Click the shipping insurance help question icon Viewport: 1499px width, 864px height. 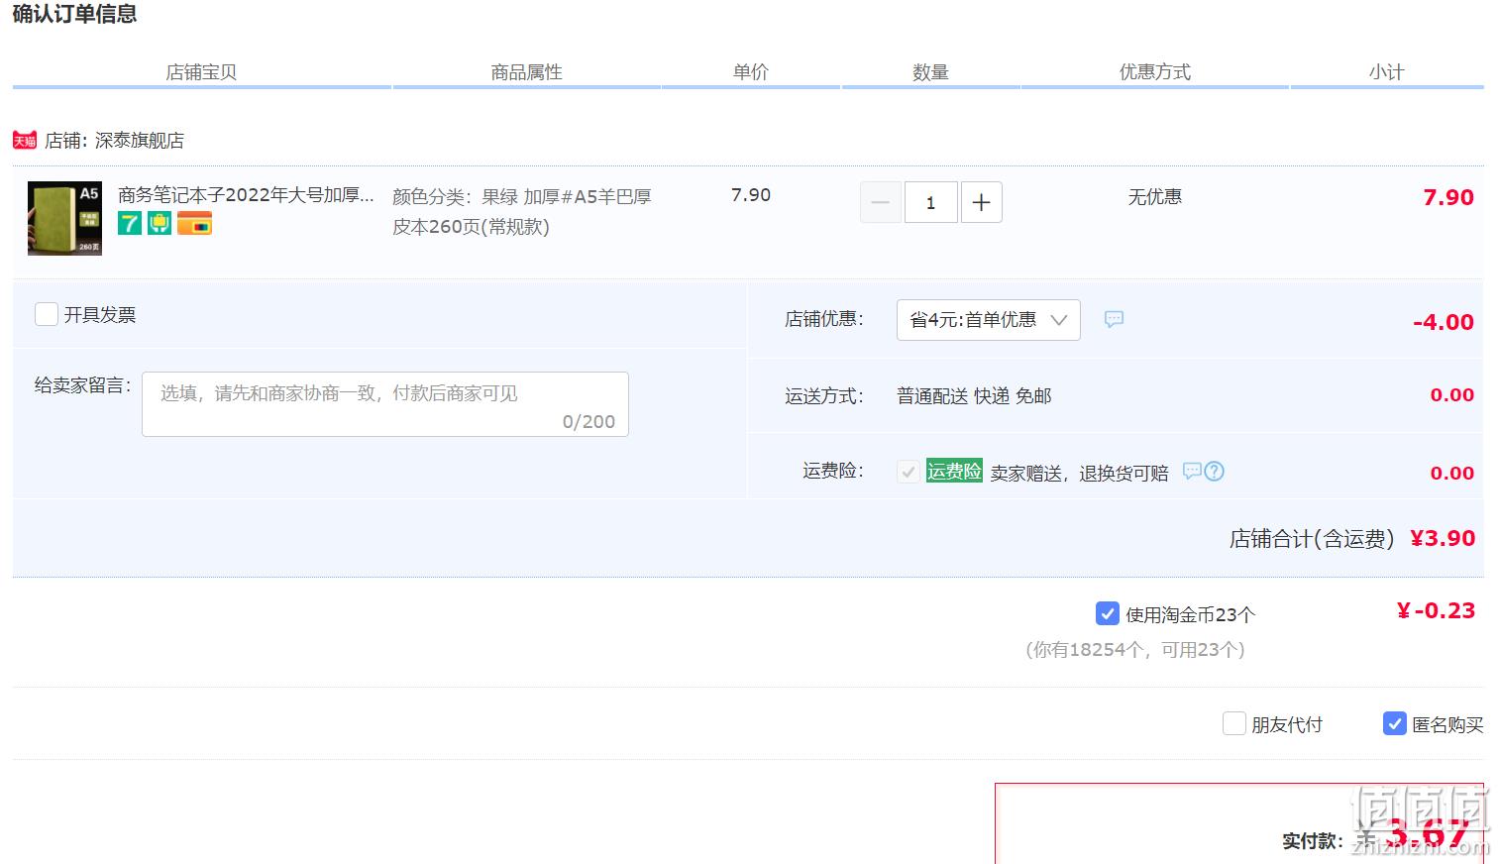coord(1215,472)
